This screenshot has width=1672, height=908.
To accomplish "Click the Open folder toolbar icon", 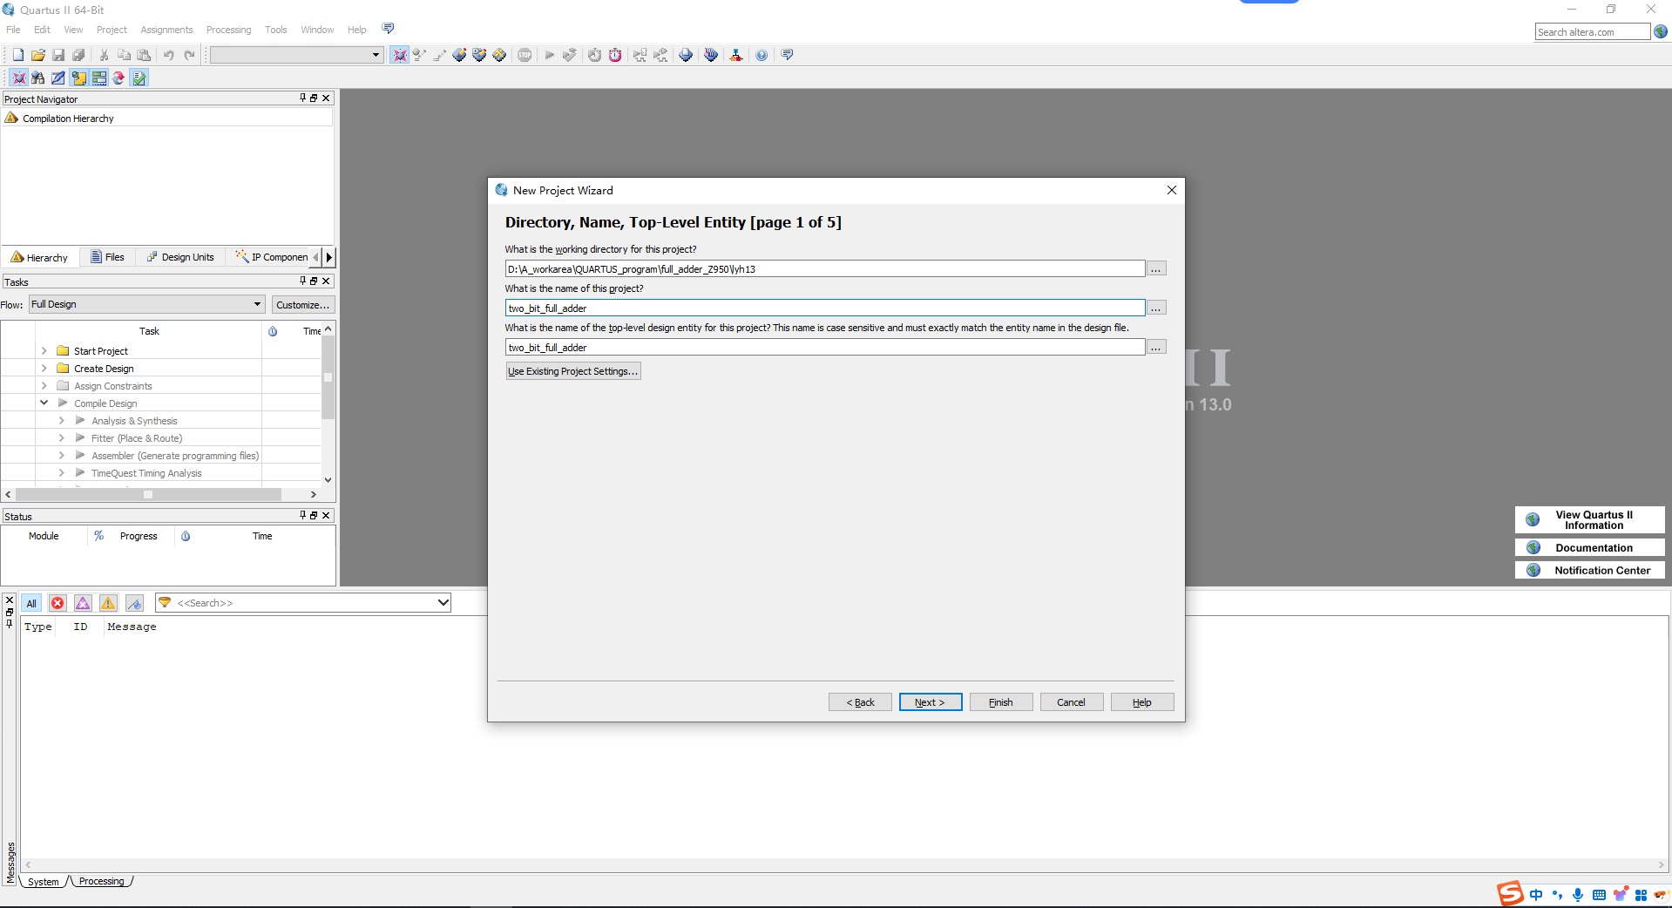I will tap(37, 55).
